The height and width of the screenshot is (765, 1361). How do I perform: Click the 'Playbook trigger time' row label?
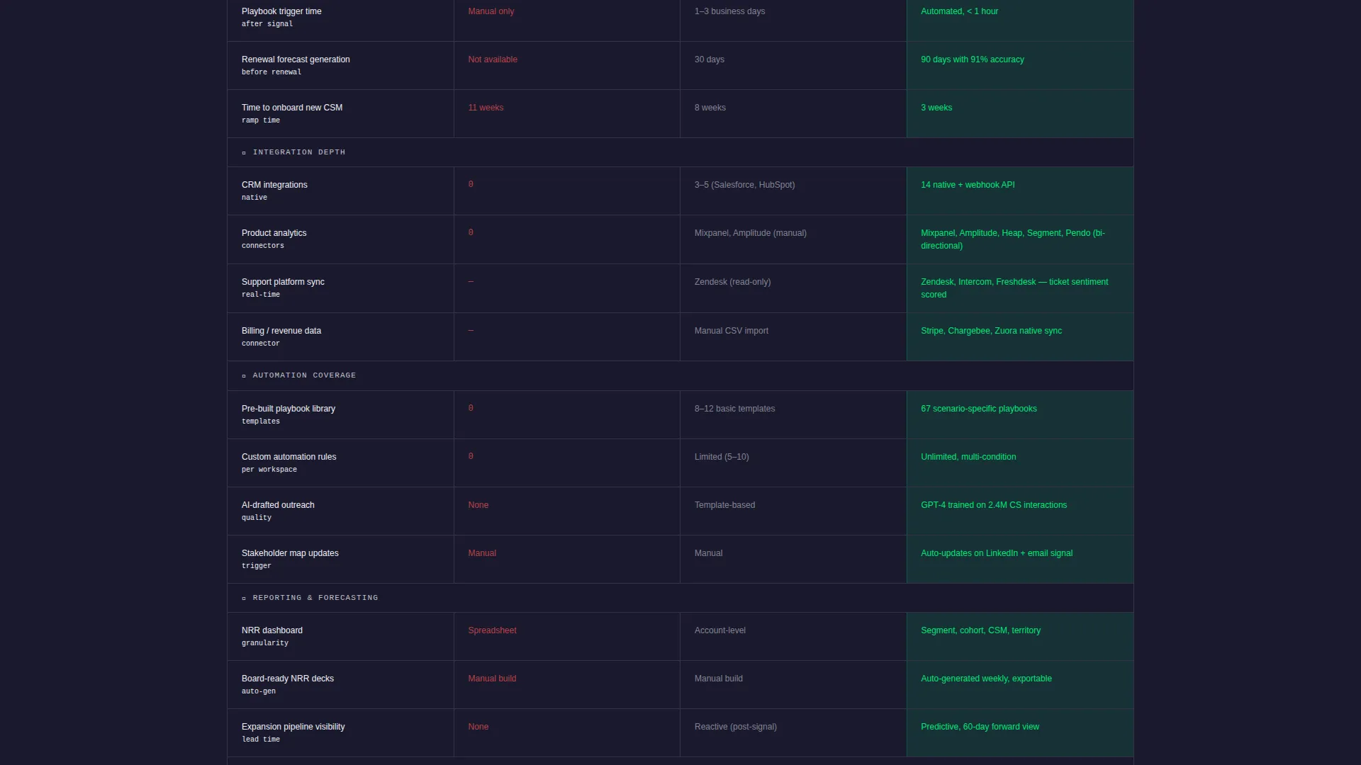point(281,11)
